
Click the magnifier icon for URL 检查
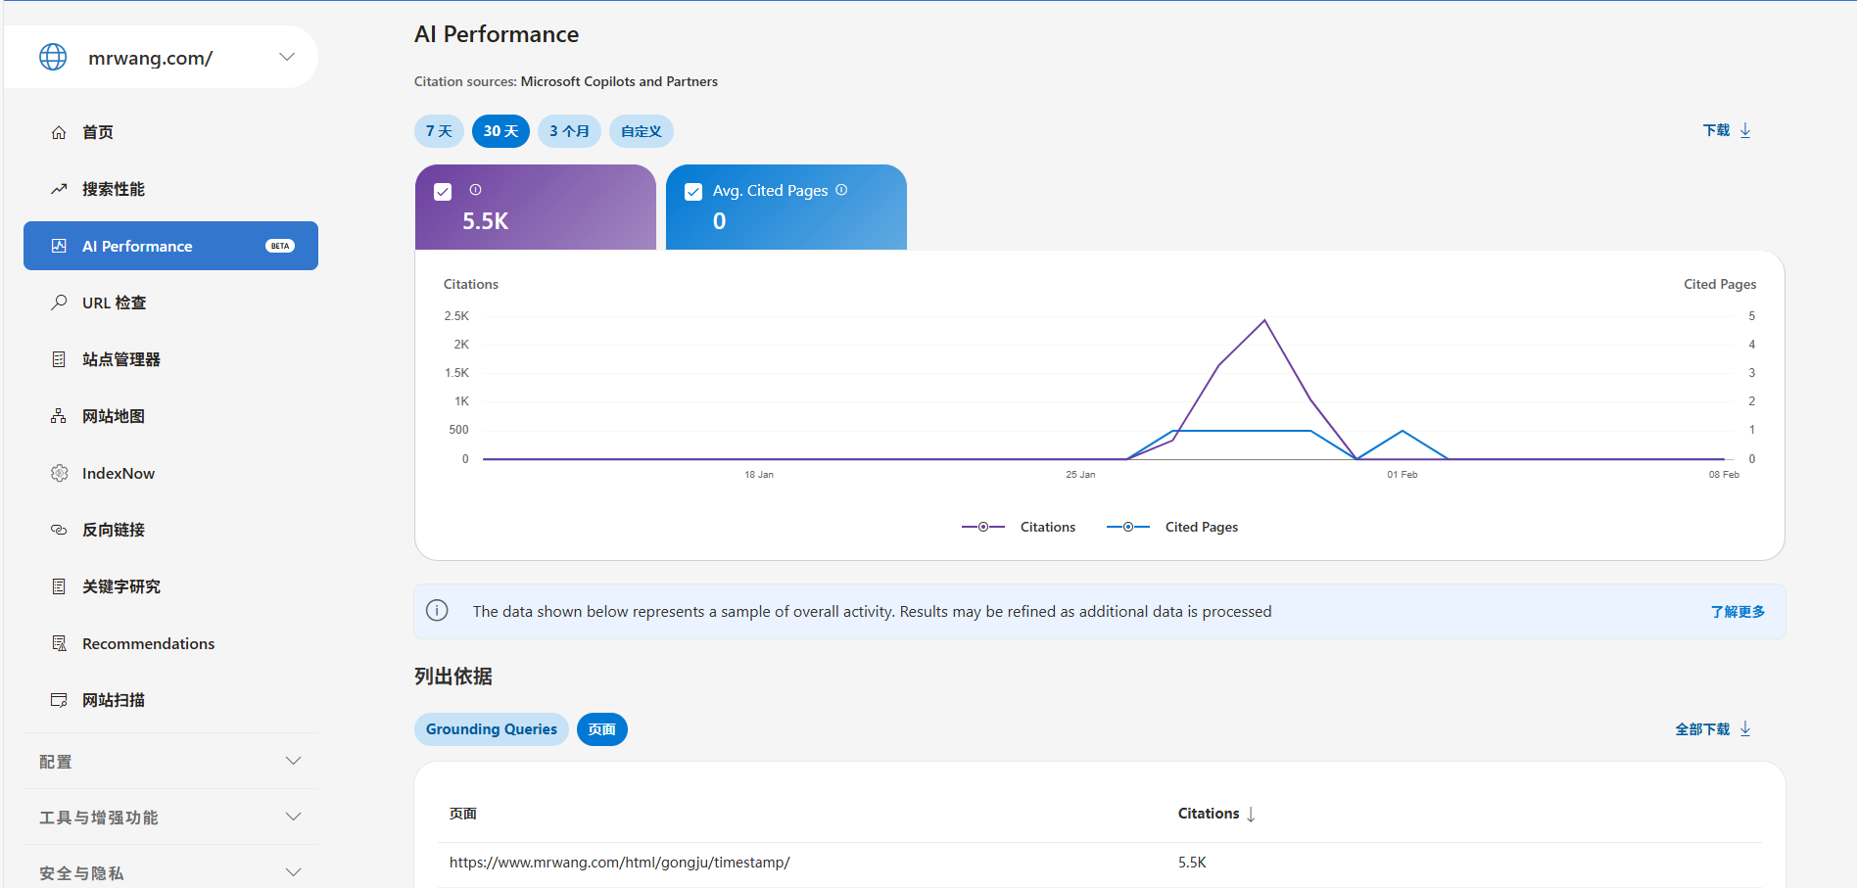[59, 303]
